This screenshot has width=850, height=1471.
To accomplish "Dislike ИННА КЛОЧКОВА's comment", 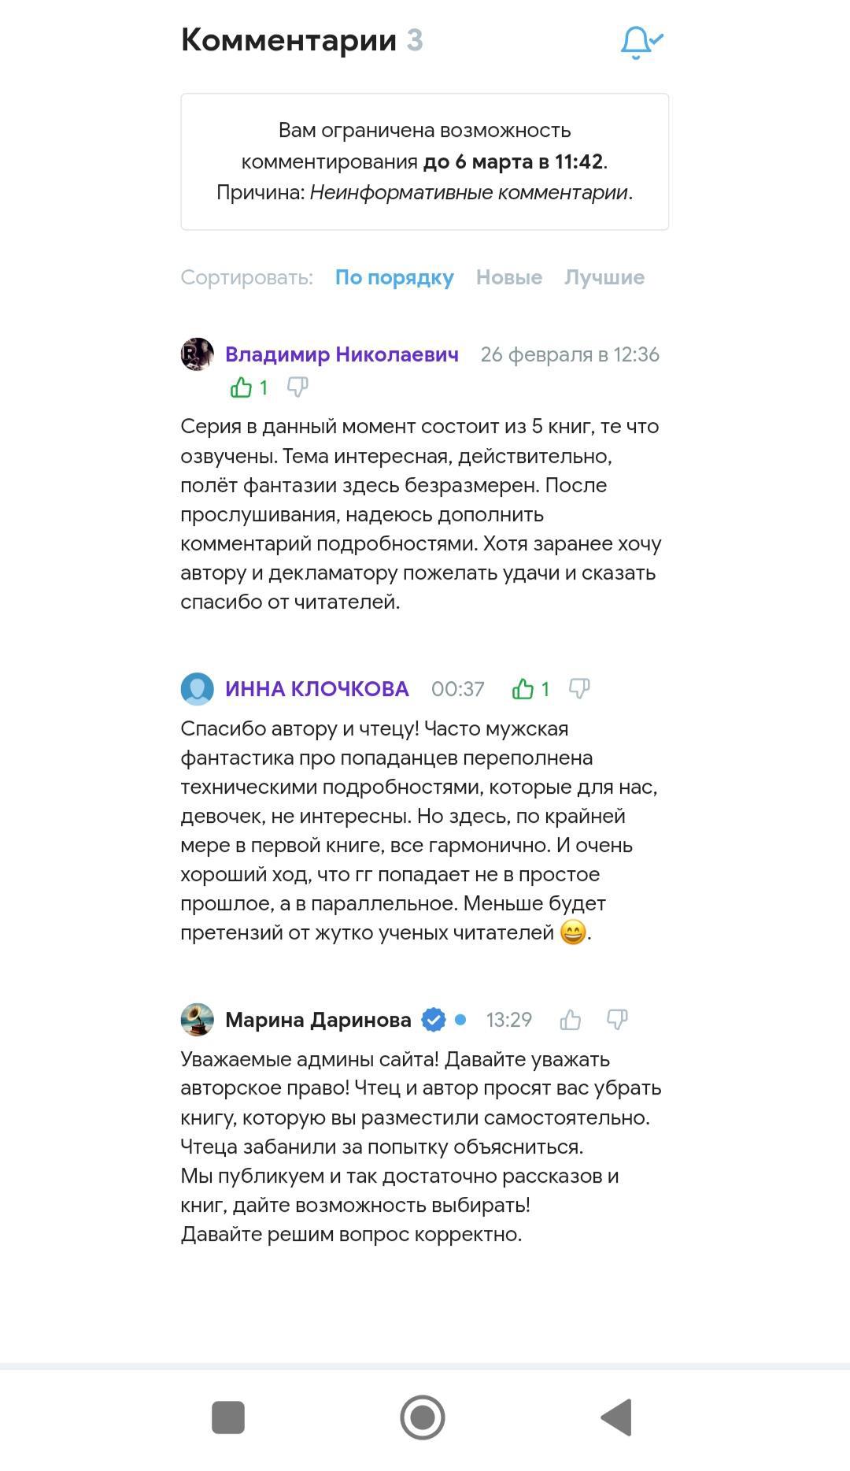I will [579, 689].
